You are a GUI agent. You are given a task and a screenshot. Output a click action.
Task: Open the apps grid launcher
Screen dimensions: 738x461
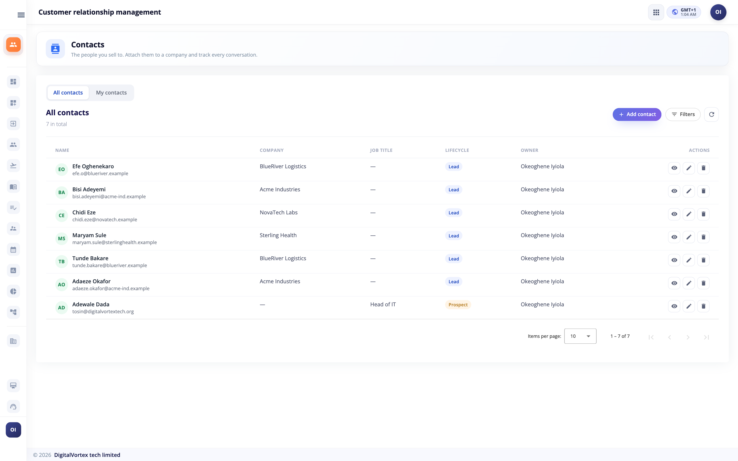coord(656,12)
